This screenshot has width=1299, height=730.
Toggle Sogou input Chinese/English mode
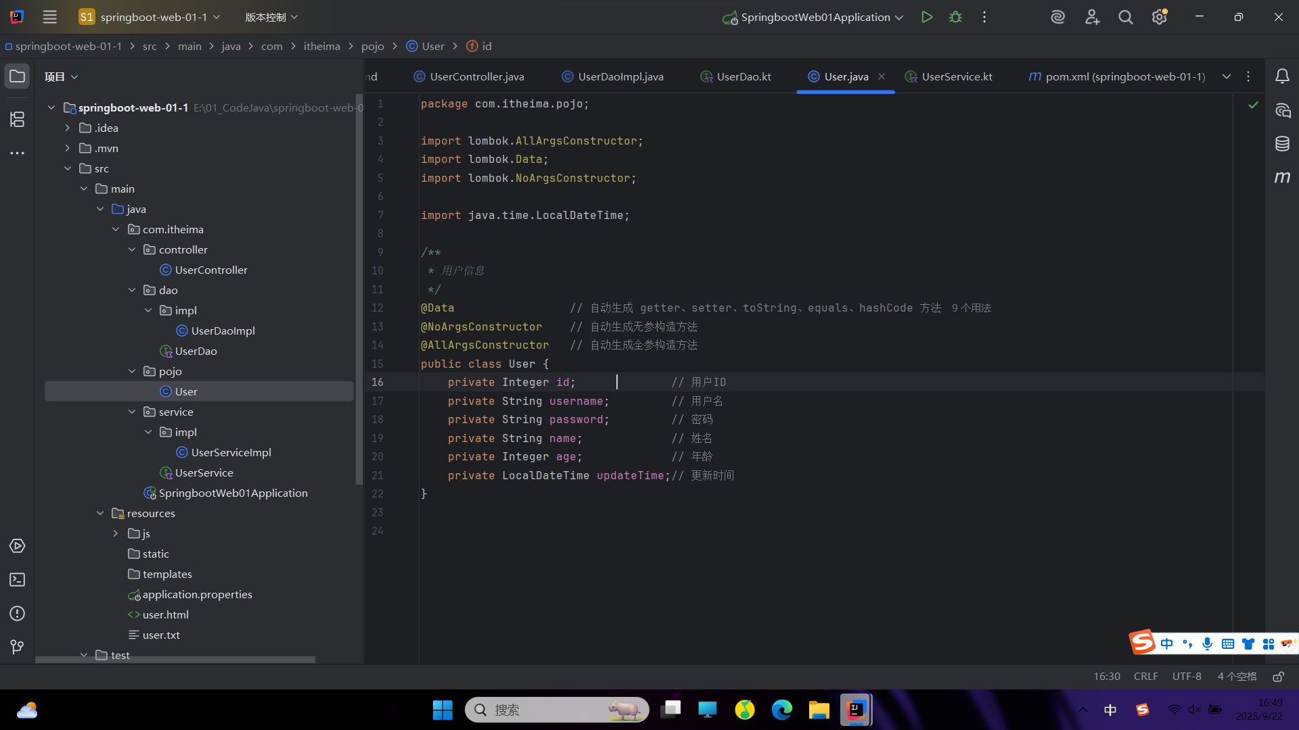pos(1166,643)
